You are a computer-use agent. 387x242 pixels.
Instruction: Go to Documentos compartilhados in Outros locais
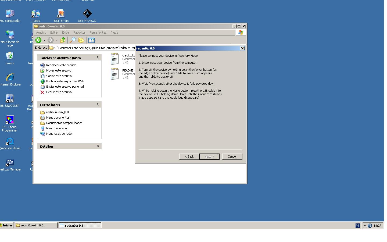(x=64, y=123)
